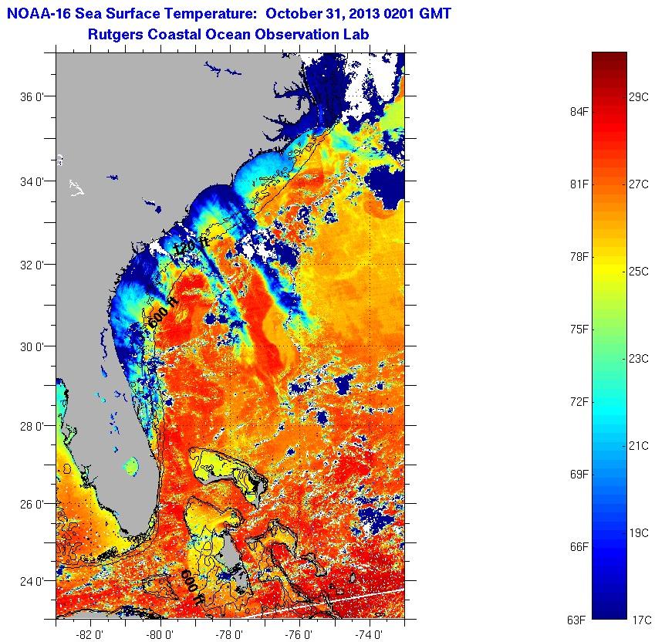Click the '17C' colorbar label
The width and height of the screenshot is (655, 642).
(x=642, y=620)
